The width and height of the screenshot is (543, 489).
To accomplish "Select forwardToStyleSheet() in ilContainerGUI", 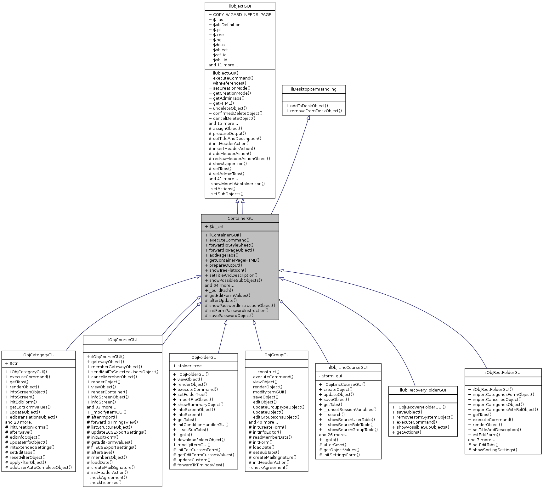I will point(229,245).
